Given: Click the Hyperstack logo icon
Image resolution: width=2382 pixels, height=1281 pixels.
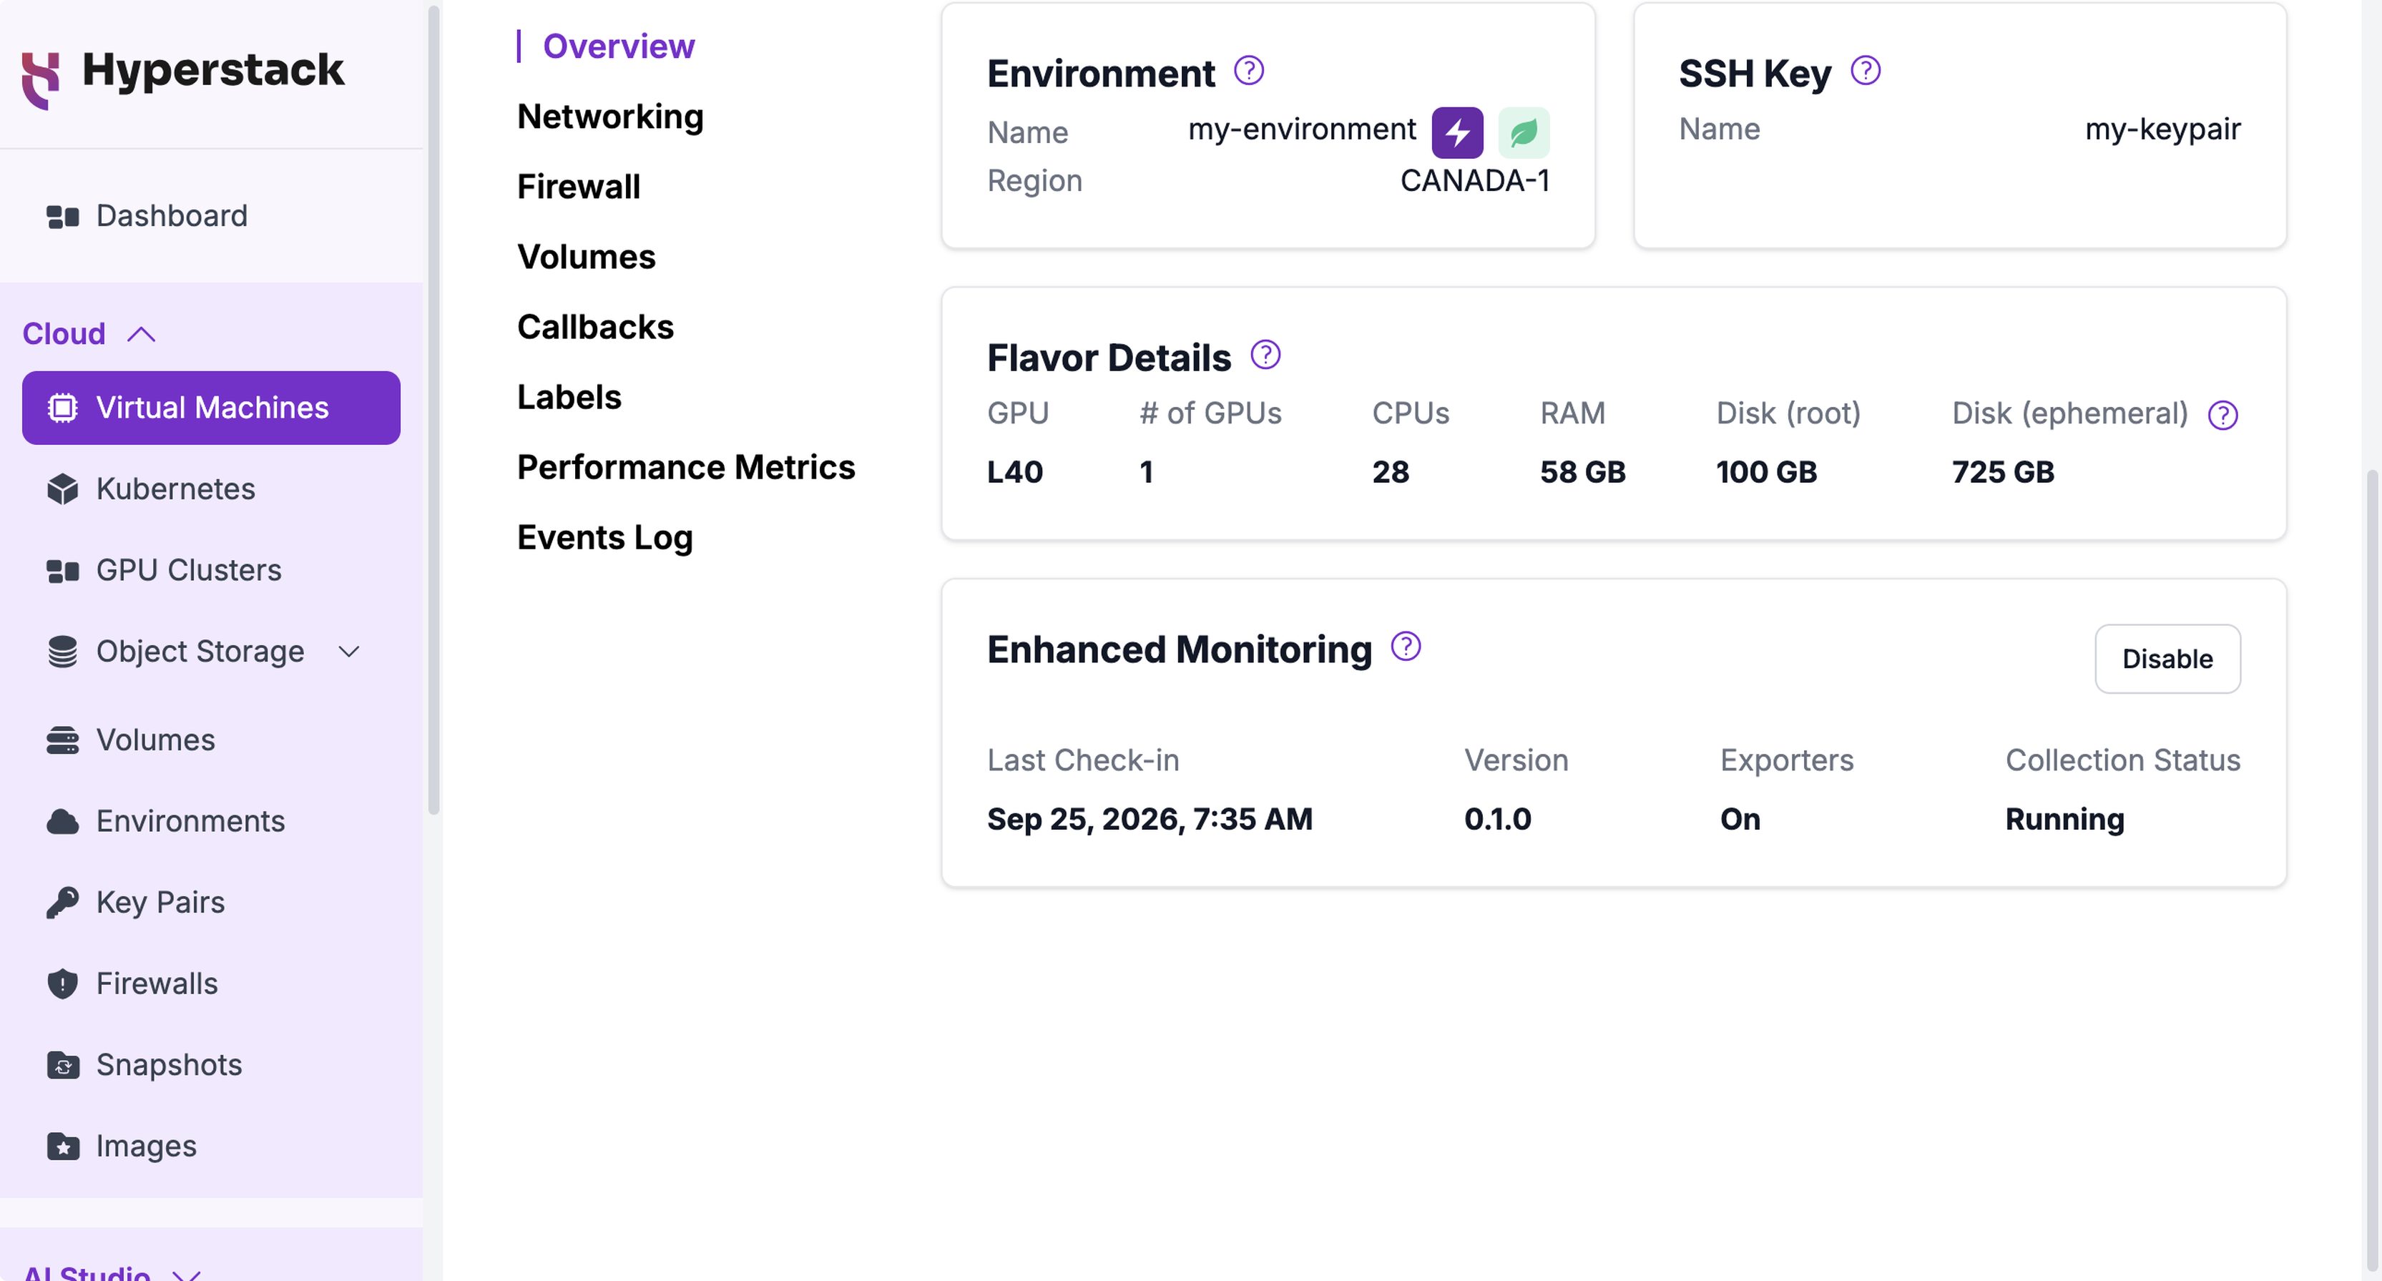Looking at the screenshot, I should (41, 81).
